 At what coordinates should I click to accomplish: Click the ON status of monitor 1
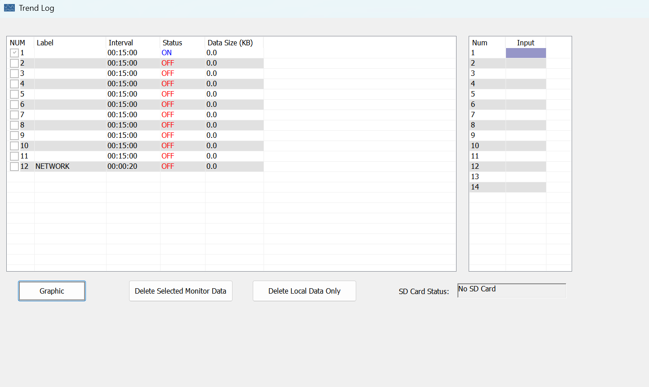pyautogui.click(x=166, y=53)
